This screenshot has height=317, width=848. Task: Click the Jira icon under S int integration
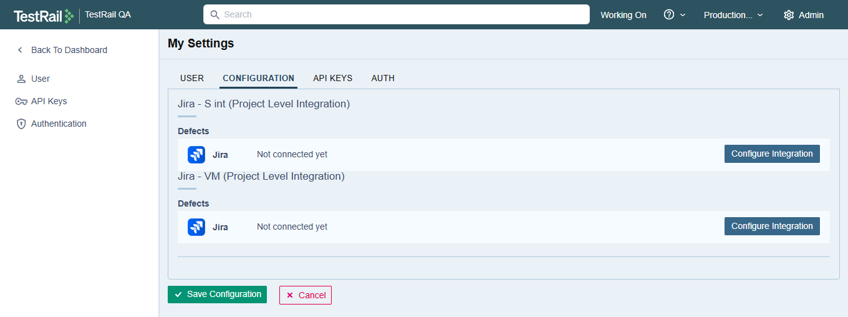pyautogui.click(x=196, y=155)
